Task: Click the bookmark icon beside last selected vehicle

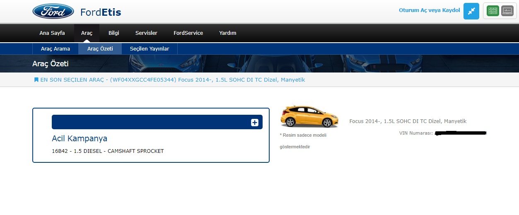Action: [36, 80]
